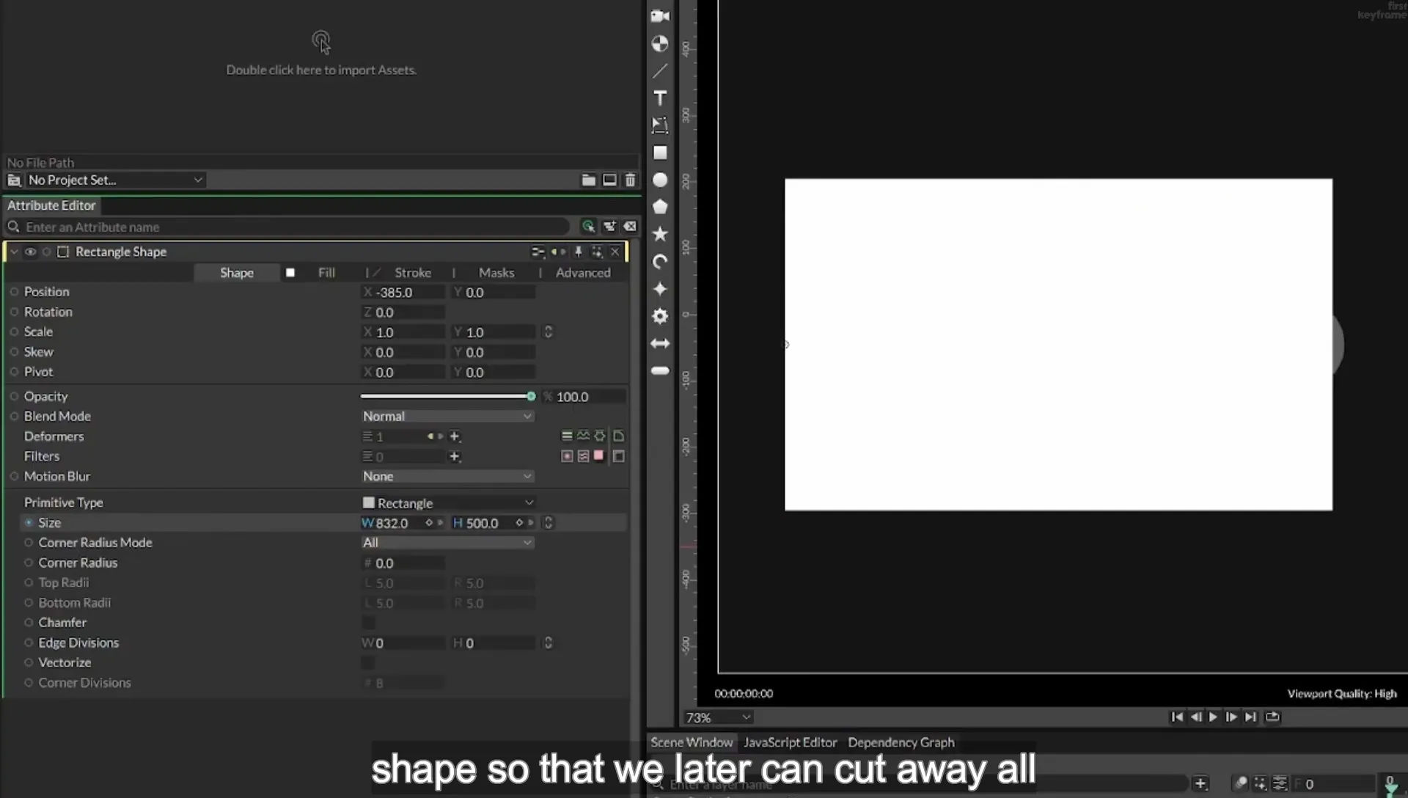The image size is (1408, 798).
Task: Jump to first frame button
Action: tap(1177, 717)
